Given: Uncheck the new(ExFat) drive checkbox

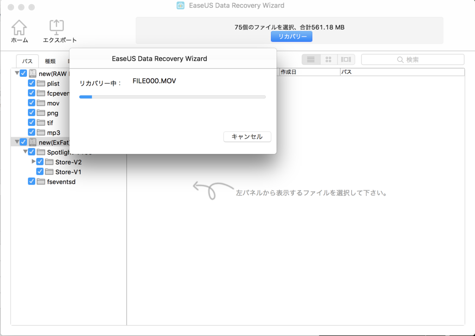Looking at the screenshot, I should [x=23, y=142].
